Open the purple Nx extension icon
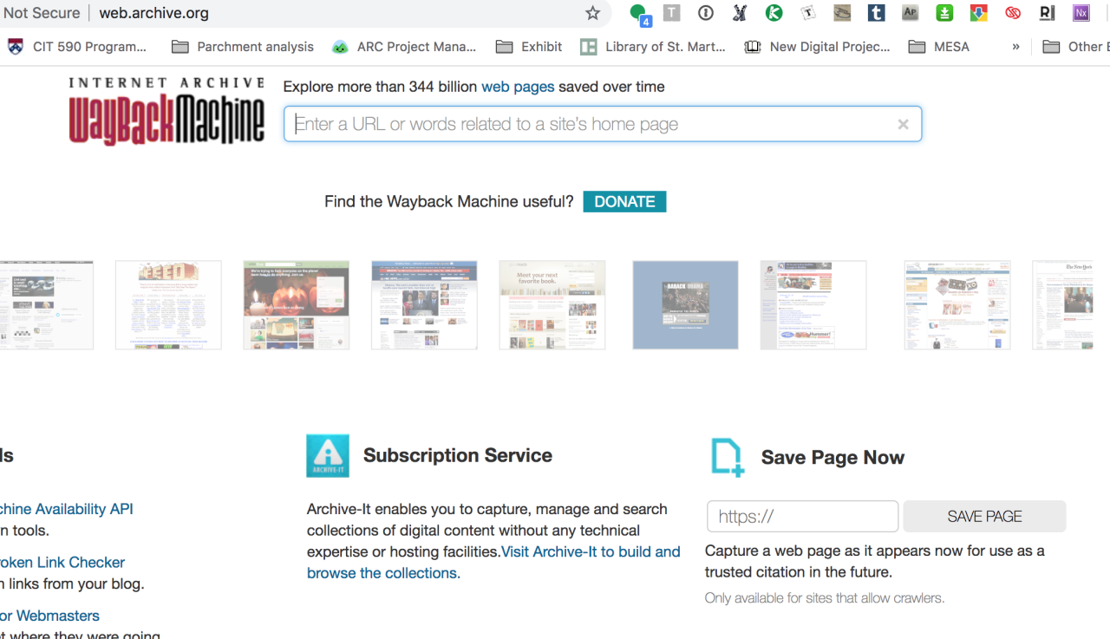Image resolution: width=1110 pixels, height=639 pixels. (x=1081, y=13)
